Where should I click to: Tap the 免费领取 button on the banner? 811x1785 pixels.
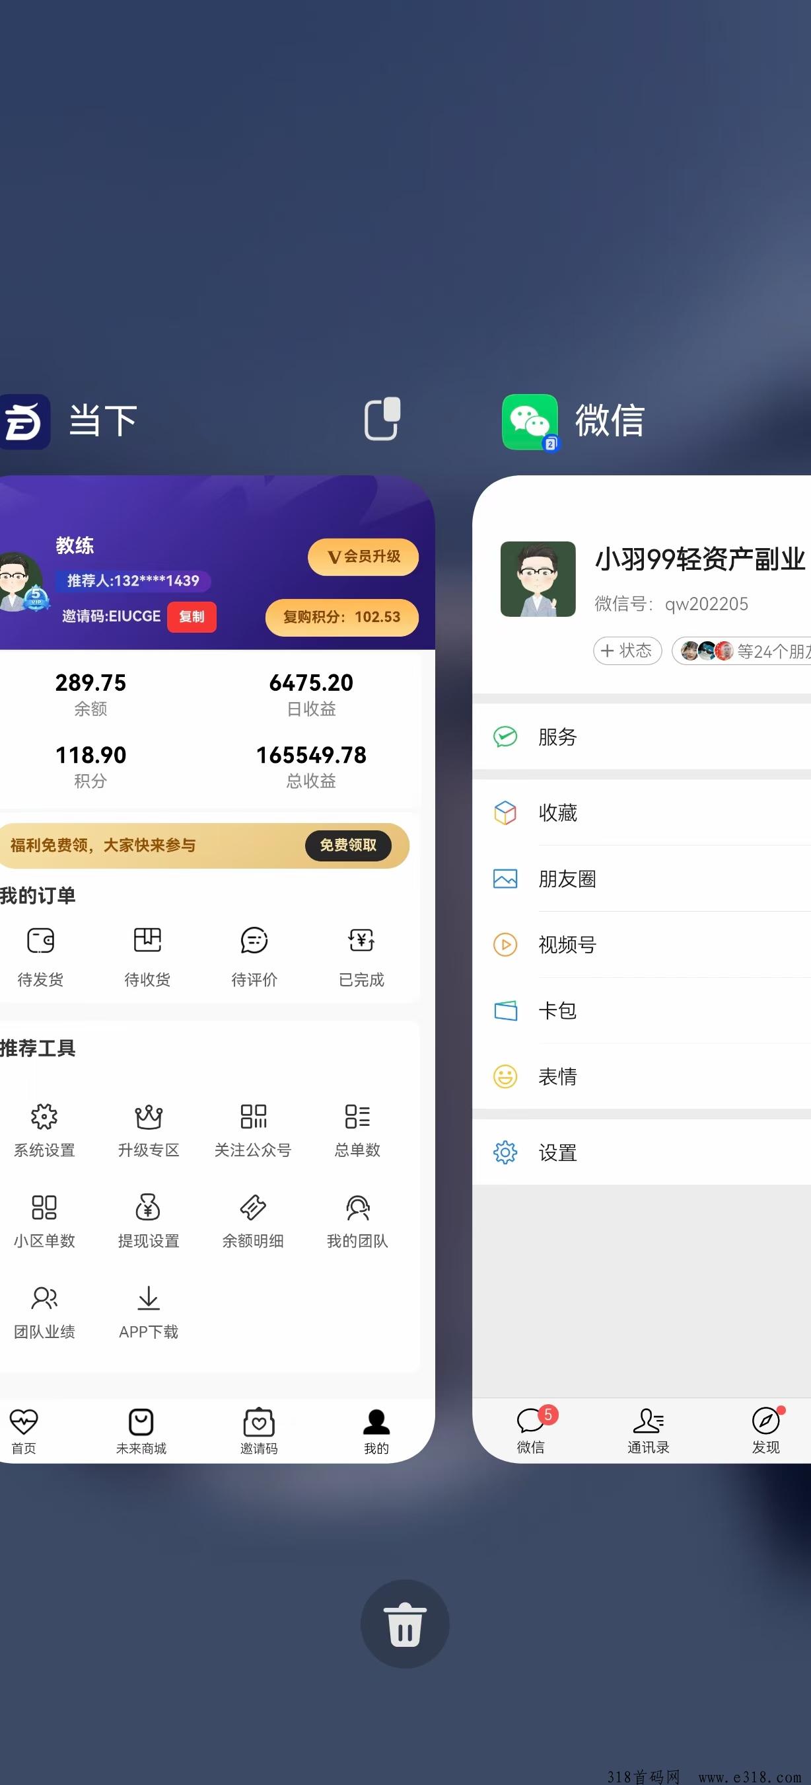pos(348,845)
